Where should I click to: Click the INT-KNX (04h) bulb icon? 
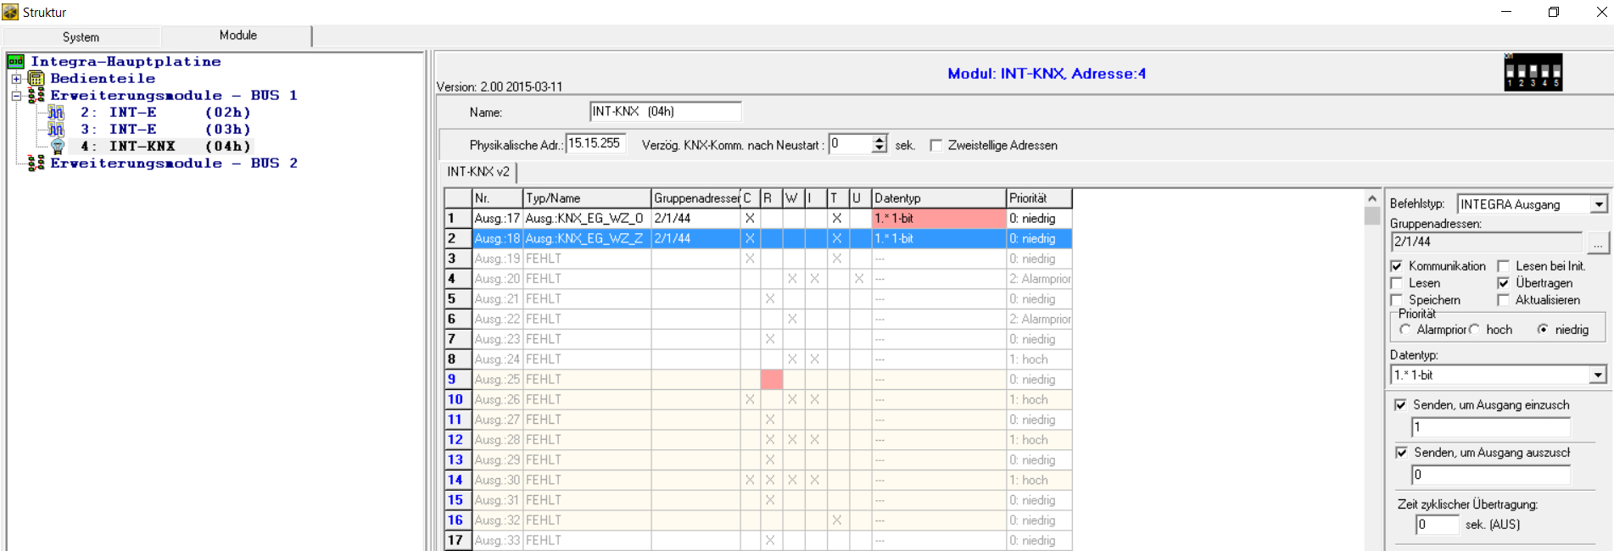pos(58,146)
